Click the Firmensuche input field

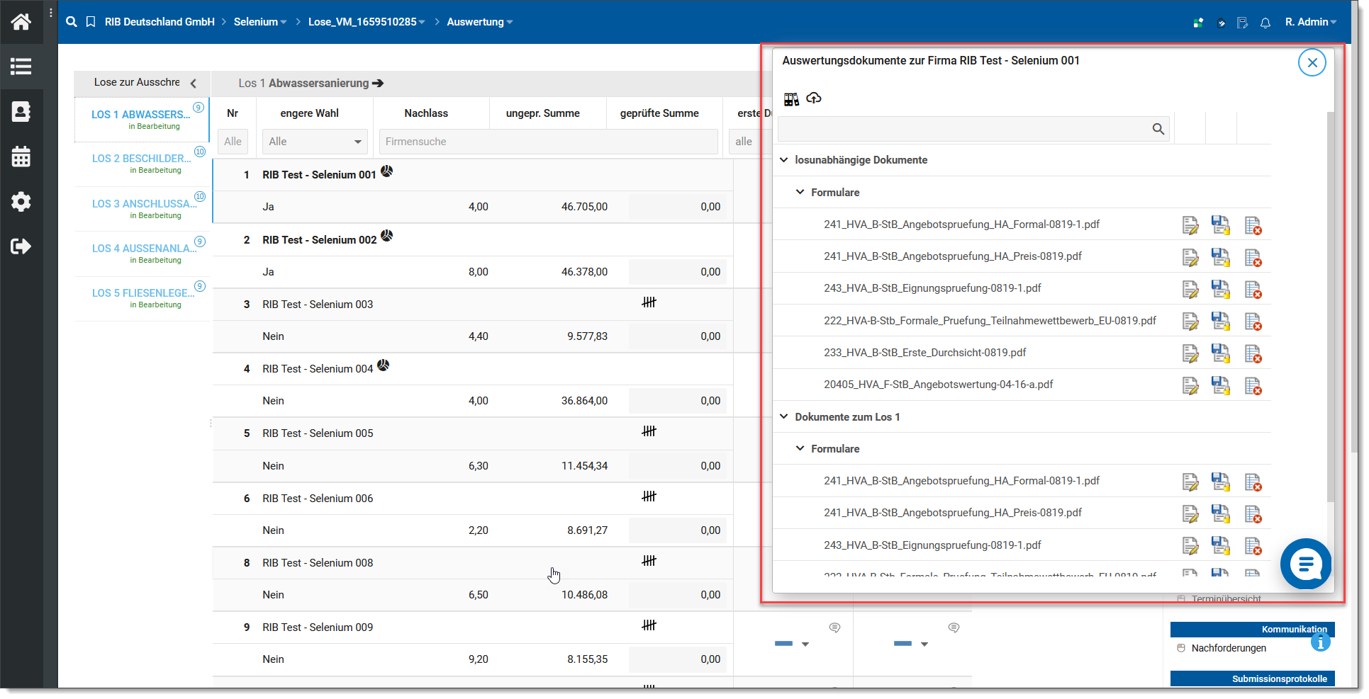[548, 142]
